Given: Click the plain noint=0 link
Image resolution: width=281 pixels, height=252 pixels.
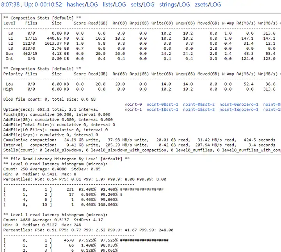Looking at the screenshot, I should tap(133, 105).
